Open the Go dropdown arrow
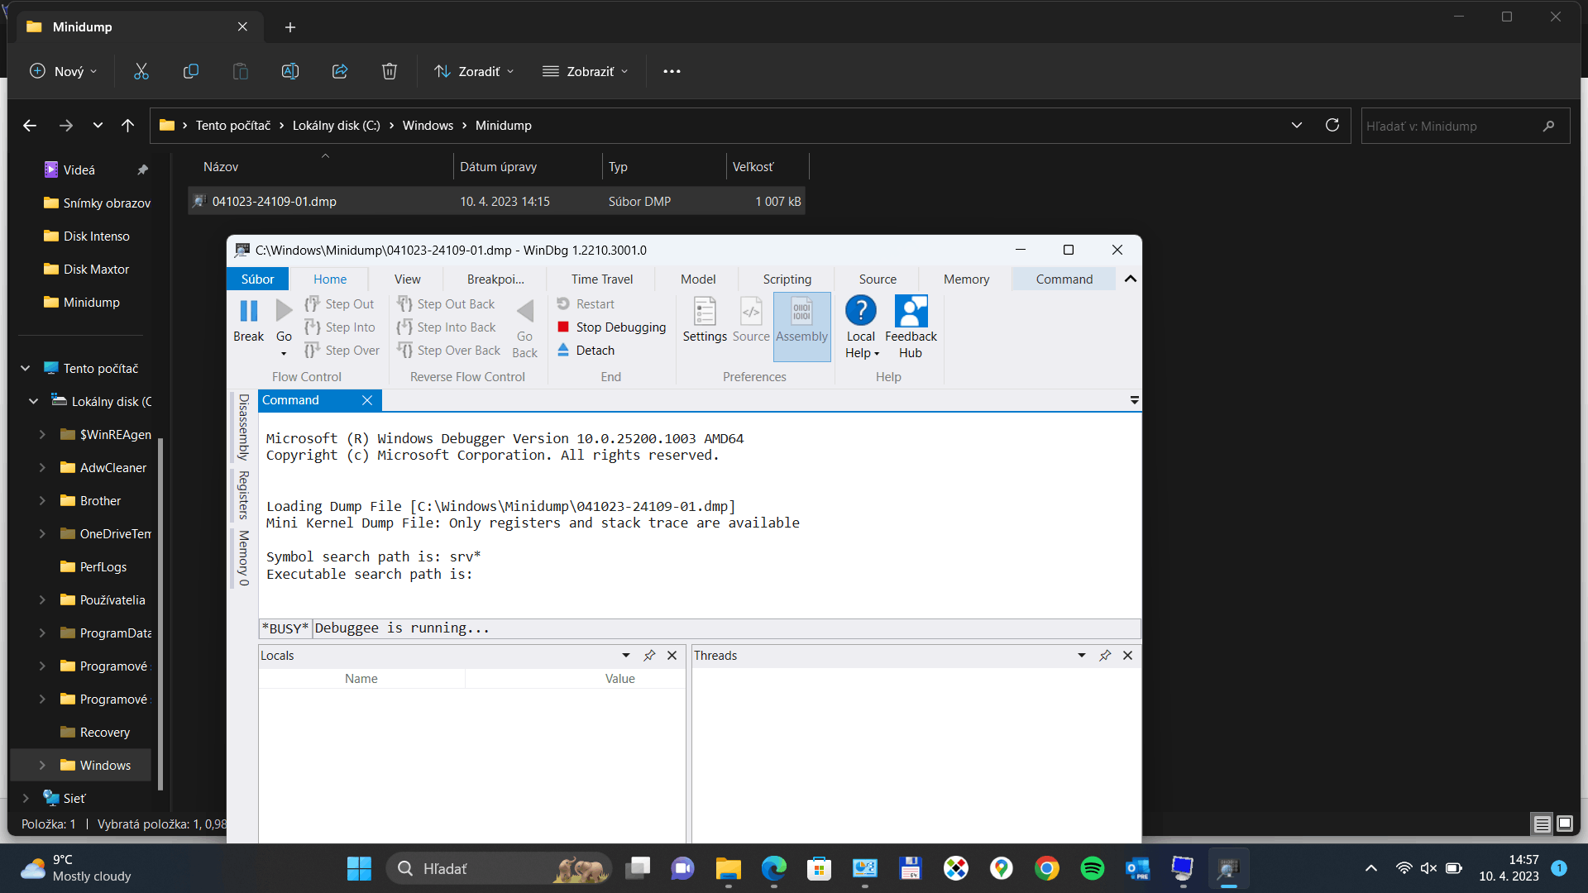Image resolution: width=1588 pixels, height=893 pixels. tap(284, 354)
